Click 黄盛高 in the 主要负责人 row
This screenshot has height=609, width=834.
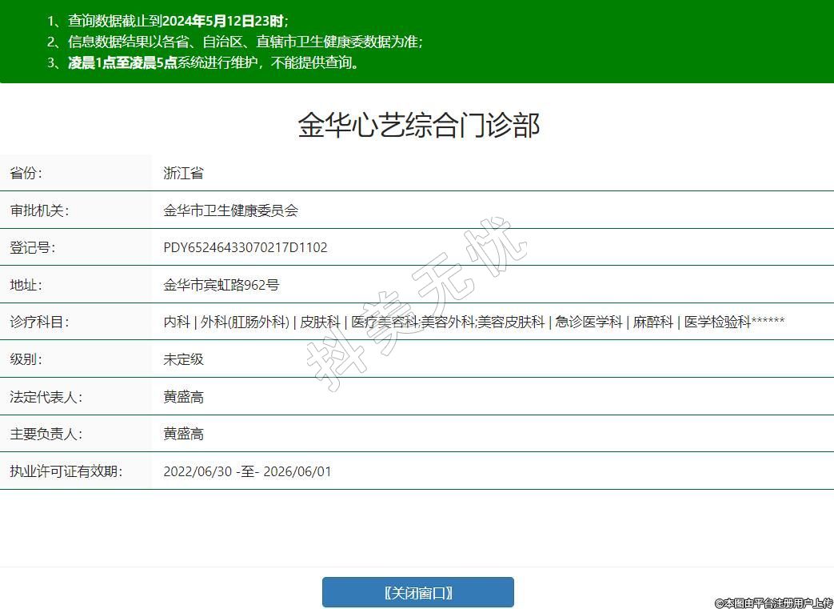coord(183,434)
